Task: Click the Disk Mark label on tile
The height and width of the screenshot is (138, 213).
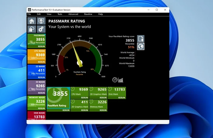Action: pyautogui.click(x=113, y=94)
